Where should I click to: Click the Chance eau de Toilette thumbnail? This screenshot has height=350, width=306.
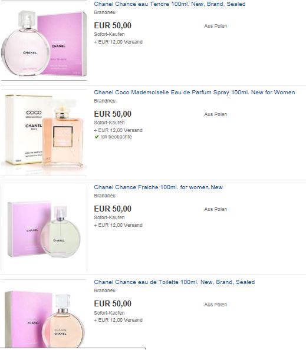[x=44, y=313]
